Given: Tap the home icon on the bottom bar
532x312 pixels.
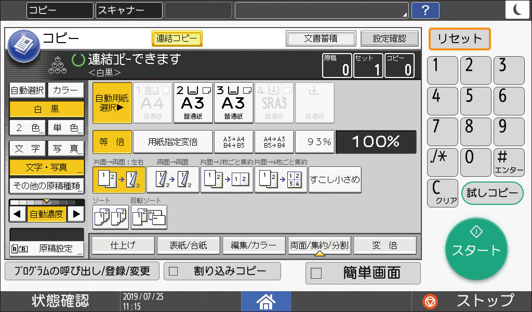Looking at the screenshot, I should 265,301.
